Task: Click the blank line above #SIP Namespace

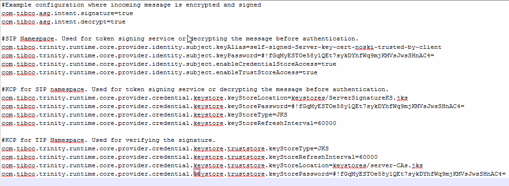Action: click(254, 30)
